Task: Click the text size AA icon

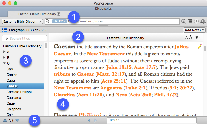Action: (189, 38)
